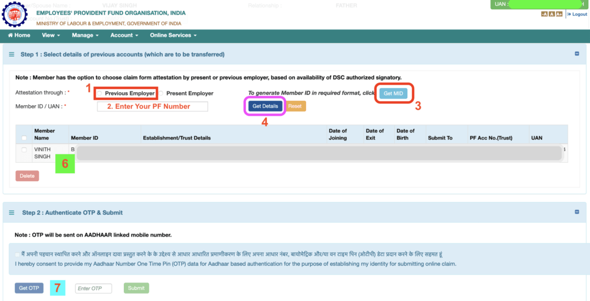The height and width of the screenshot is (301, 590).
Task: Toggle the Step 2 panel hamburger icon
Action: pyautogui.click(x=12, y=213)
